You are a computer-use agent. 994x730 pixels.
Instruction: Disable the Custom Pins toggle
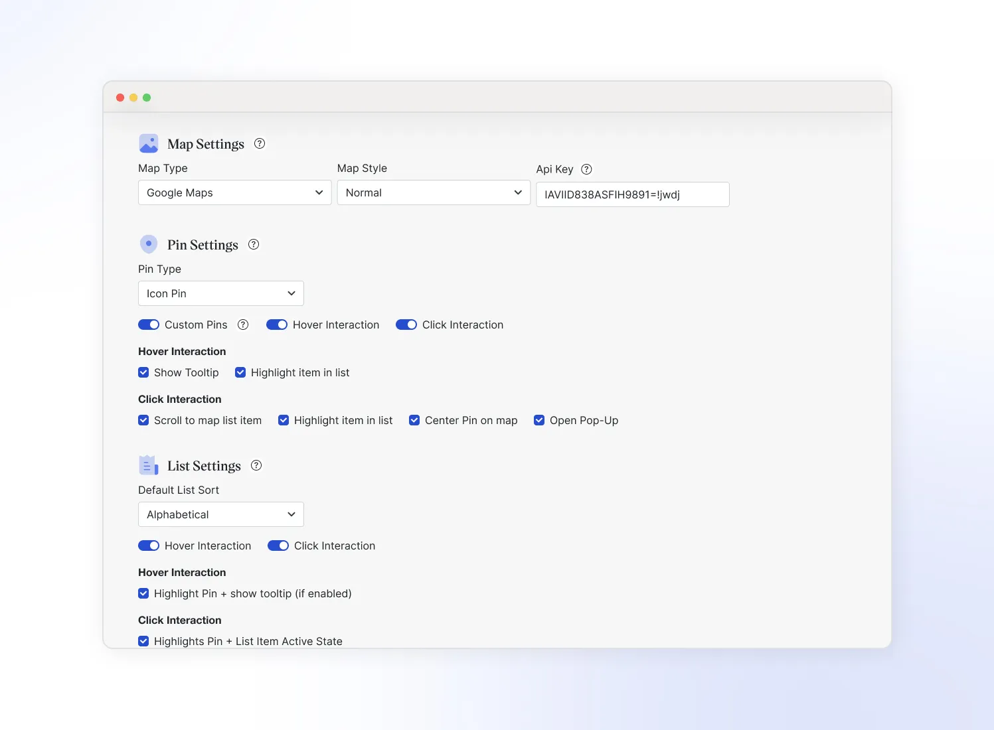click(149, 325)
